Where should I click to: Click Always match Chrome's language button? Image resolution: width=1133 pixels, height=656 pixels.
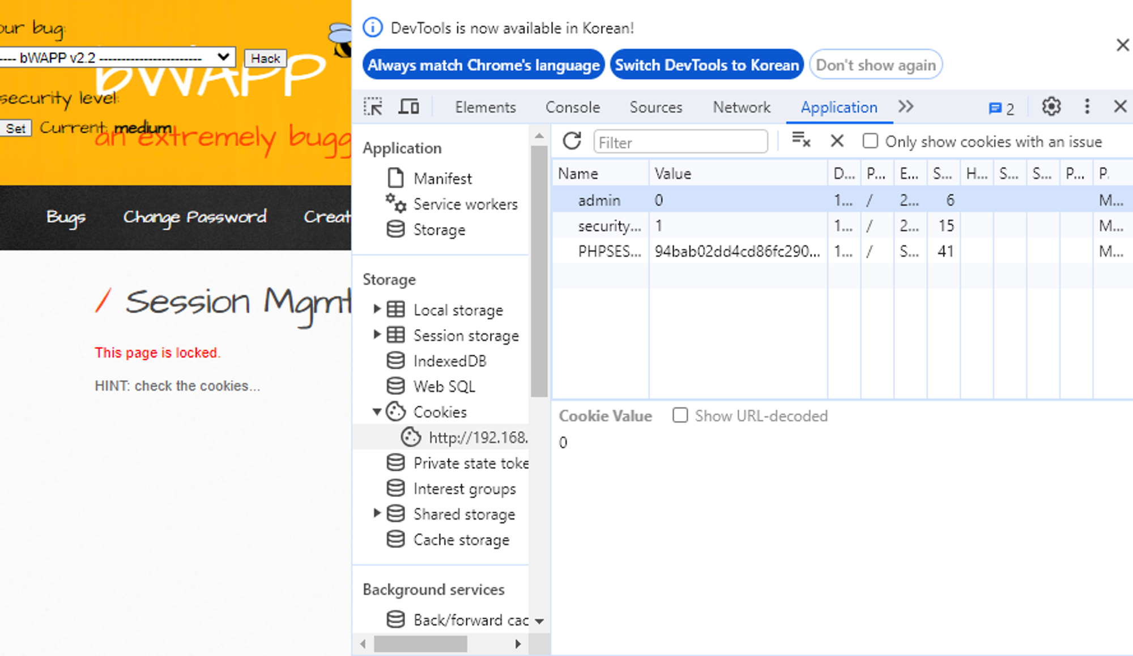483,65
